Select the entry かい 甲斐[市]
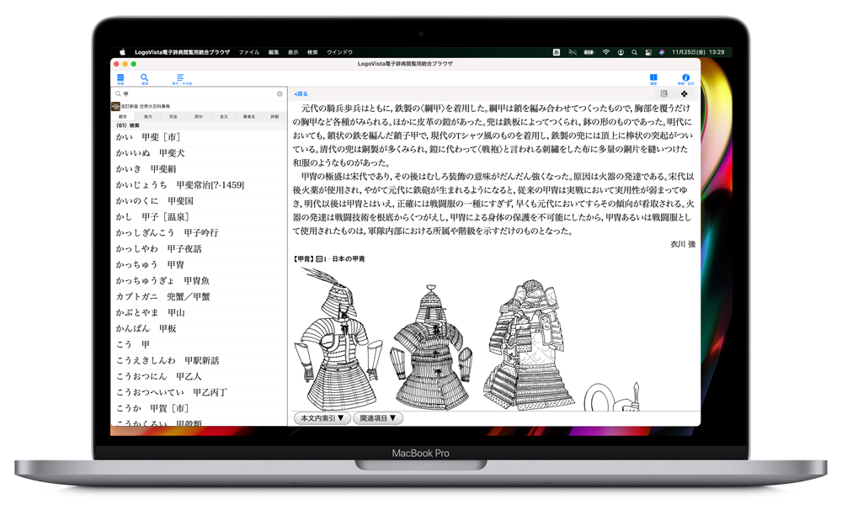The width and height of the screenshot is (842, 505). pos(199,137)
